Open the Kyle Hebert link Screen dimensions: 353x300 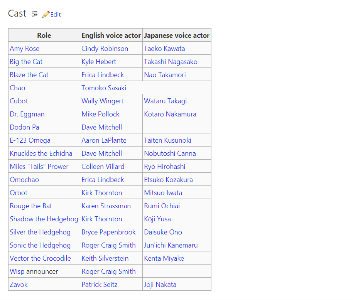point(99,62)
